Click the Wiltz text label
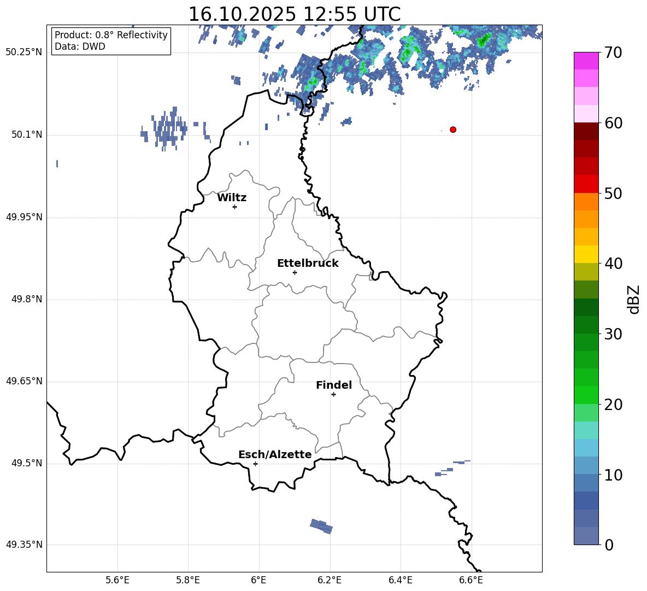The width and height of the screenshot is (647, 591). coord(232,198)
